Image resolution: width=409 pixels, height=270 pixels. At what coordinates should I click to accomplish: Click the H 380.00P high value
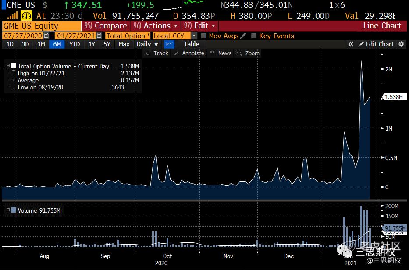point(251,16)
